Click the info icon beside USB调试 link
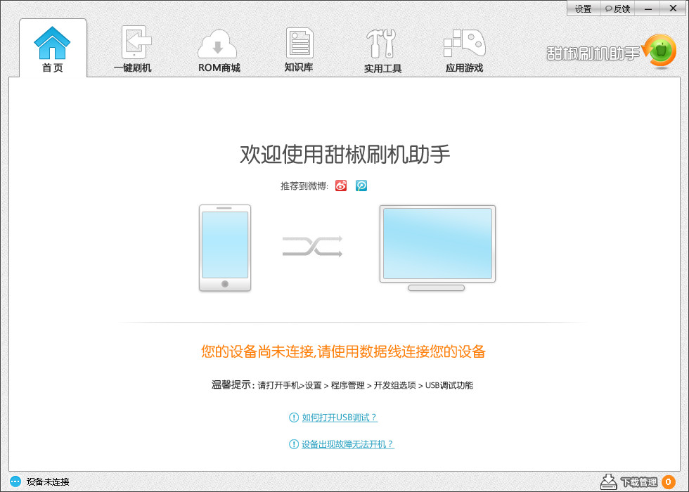689x492 pixels. 294,417
